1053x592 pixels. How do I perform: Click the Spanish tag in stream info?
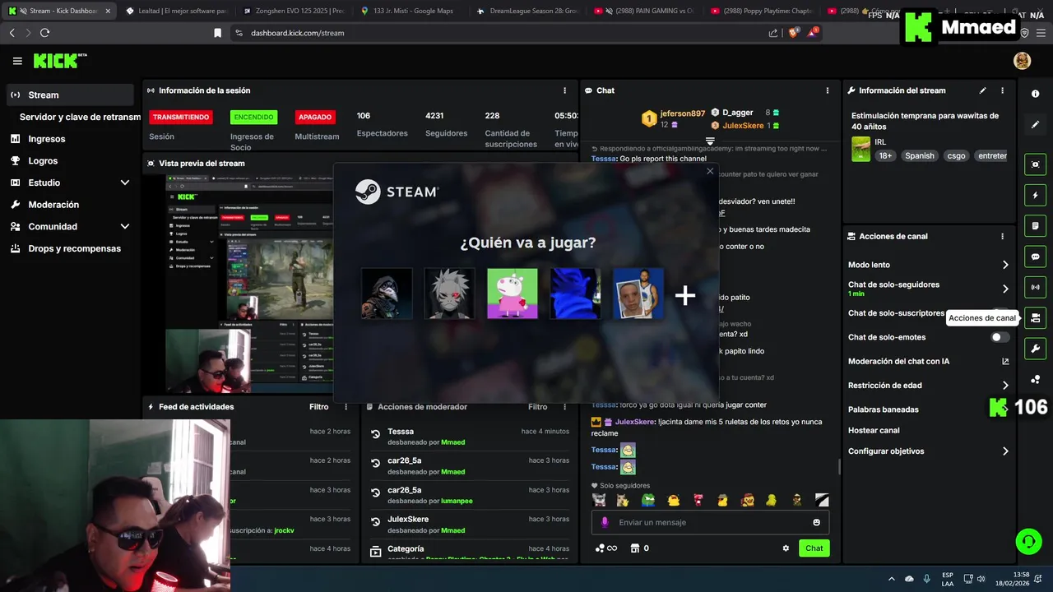click(920, 155)
